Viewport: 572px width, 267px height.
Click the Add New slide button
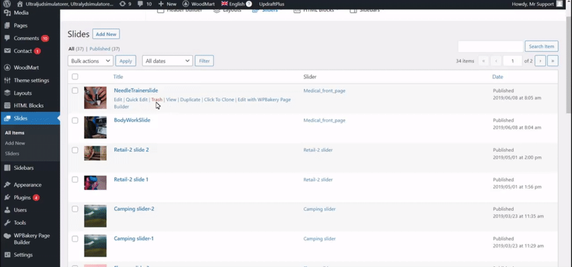pyautogui.click(x=106, y=34)
